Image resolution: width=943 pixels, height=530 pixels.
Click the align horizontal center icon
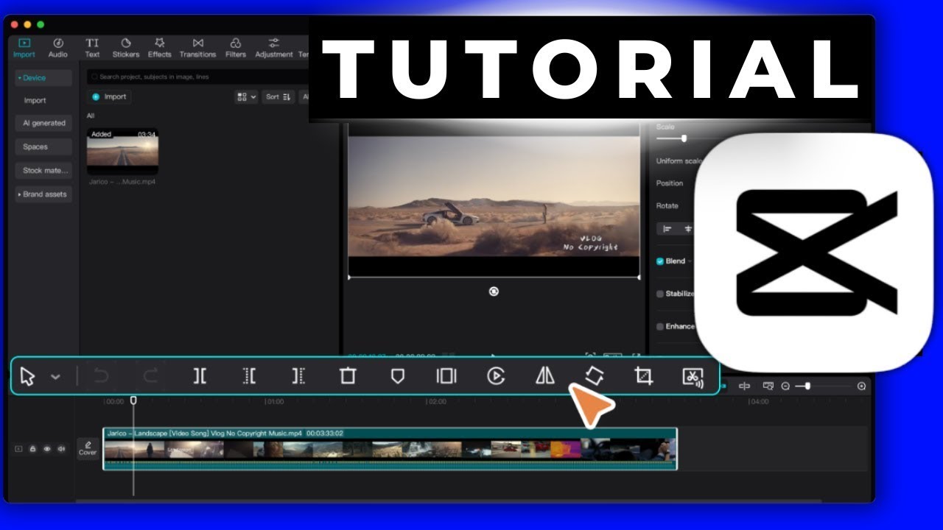pyautogui.click(x=689, y=229)
